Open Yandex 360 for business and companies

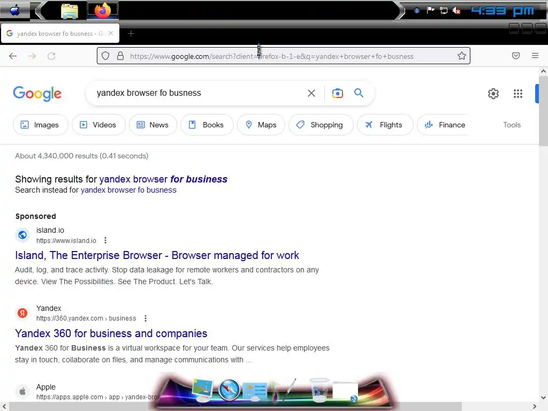(x=111, y=333)
